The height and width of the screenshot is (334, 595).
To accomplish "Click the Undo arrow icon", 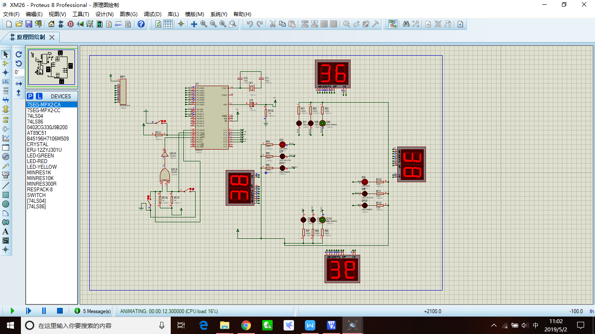I will 250,24.
